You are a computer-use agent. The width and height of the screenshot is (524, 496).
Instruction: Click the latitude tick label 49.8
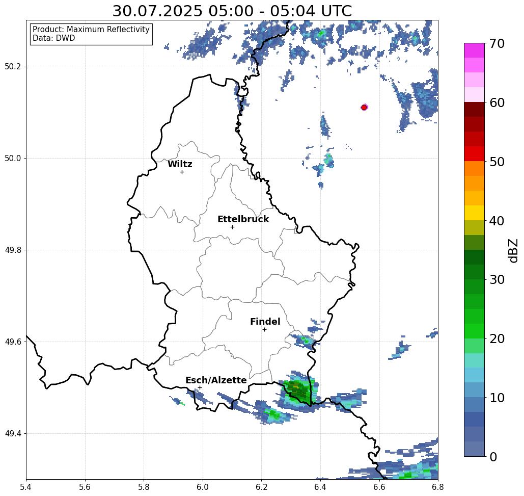pyautogui.click(x=13, y=250)
